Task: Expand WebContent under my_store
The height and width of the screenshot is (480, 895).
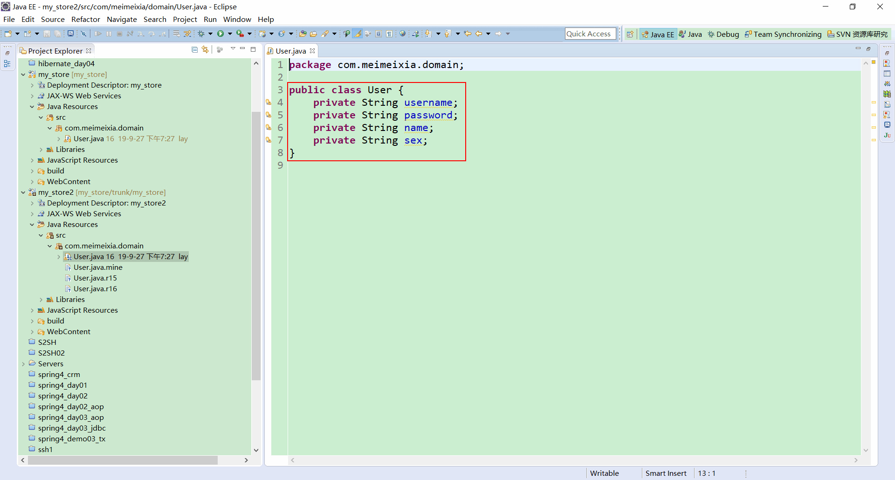Action: coord(32,182)
